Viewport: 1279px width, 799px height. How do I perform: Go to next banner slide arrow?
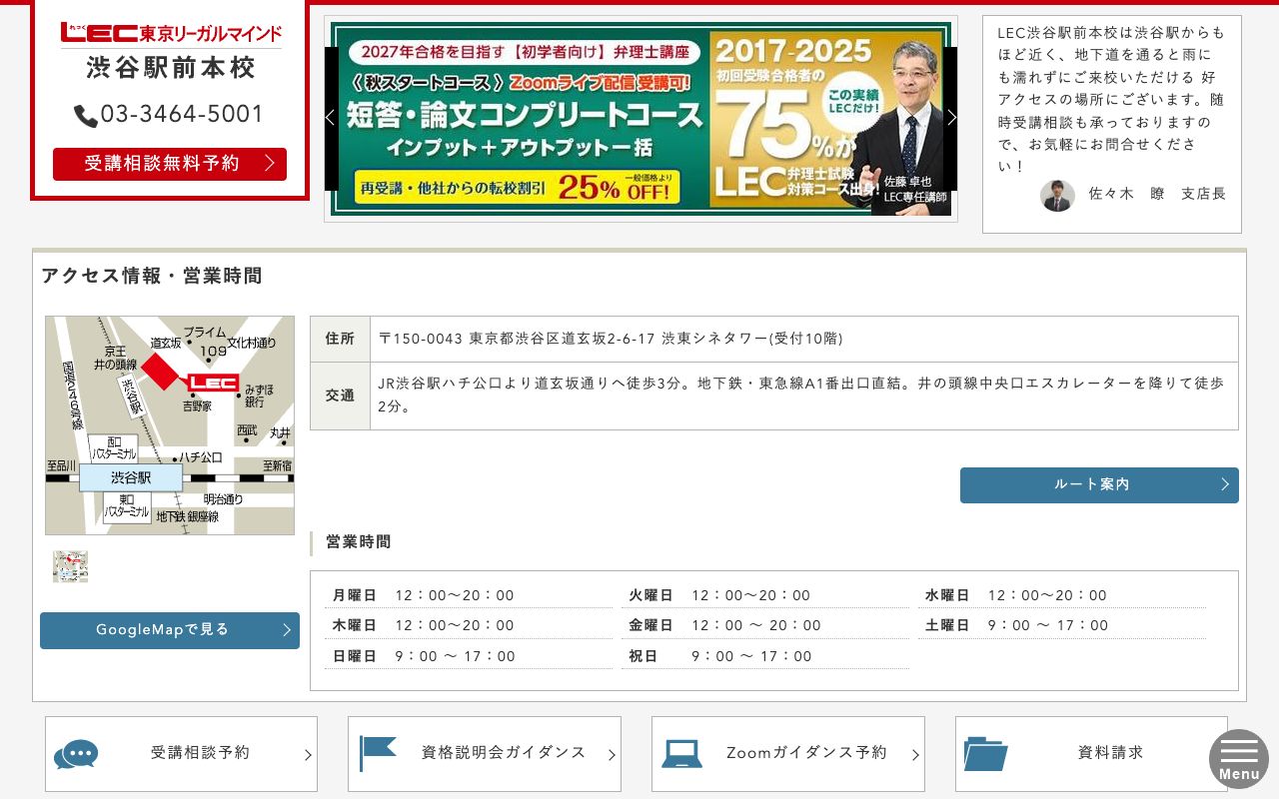click(951, 118)
